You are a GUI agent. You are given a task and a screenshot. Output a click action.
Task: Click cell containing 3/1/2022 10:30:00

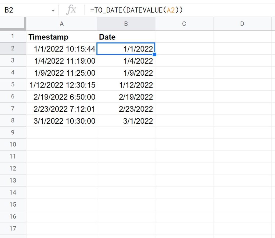pos(61,121)
